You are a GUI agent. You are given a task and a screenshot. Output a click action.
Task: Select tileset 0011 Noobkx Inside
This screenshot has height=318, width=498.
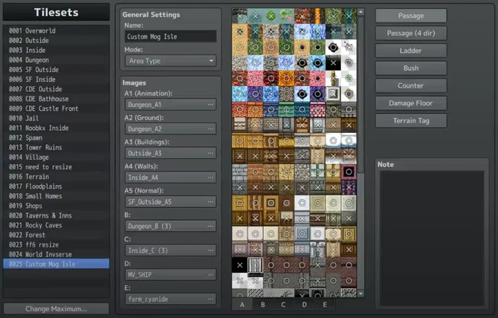[56, 129]
